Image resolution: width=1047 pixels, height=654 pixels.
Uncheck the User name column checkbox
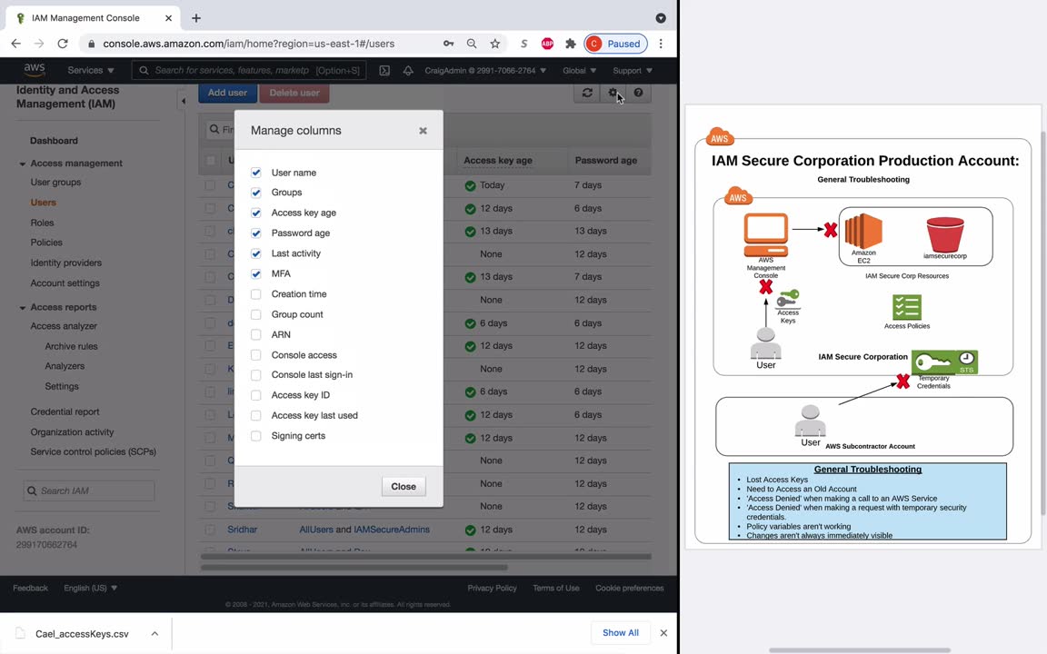coord(255,173)
